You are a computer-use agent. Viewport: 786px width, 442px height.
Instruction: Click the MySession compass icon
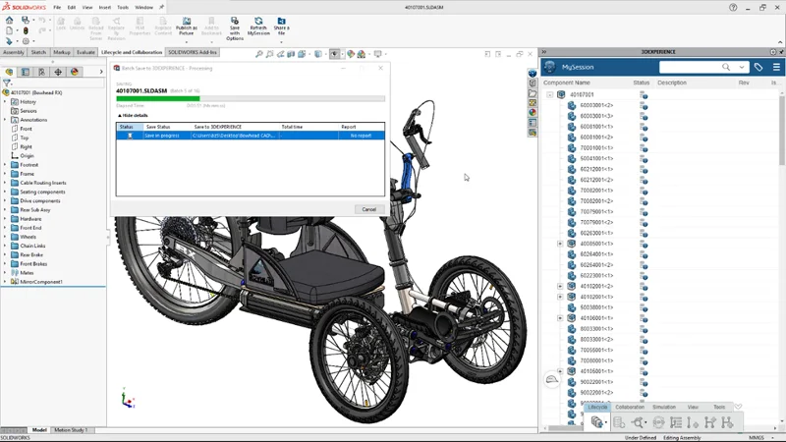pyautogui.click(x=548, y=67)
